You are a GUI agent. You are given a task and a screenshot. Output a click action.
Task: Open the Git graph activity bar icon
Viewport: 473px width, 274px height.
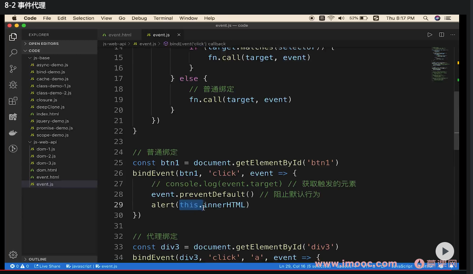click(x=13, y=149)
